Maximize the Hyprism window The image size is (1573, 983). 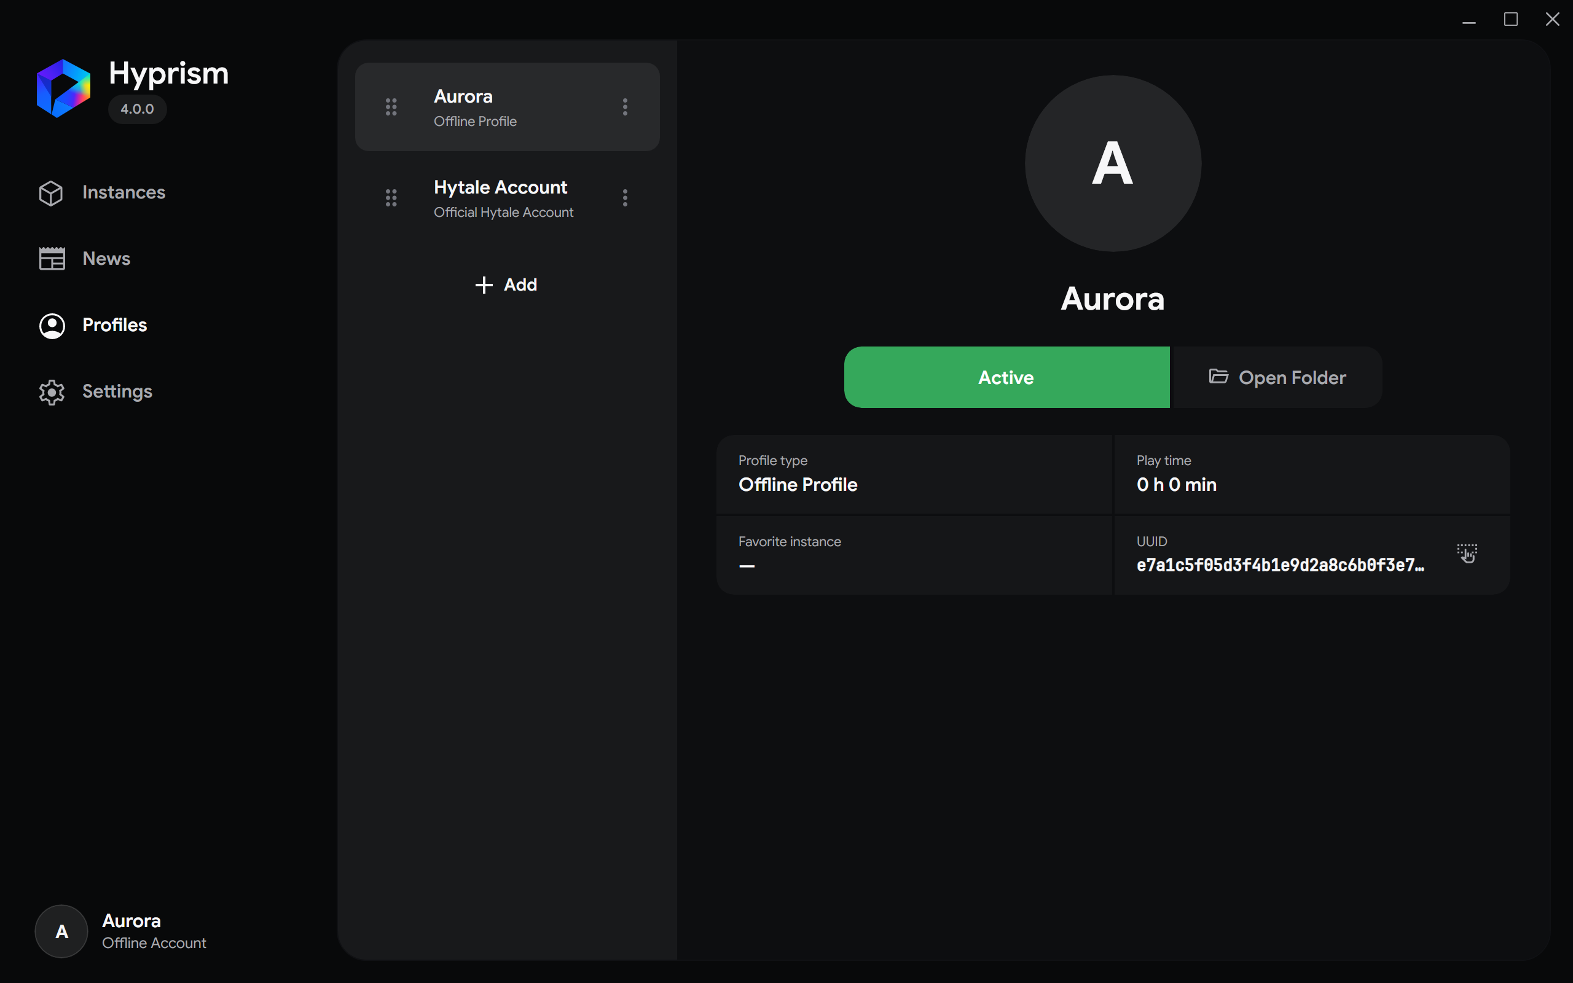coord(1510,20)
